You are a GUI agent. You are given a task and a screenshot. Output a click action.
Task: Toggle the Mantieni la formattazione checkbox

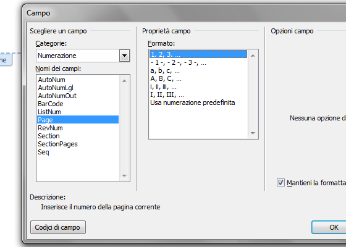point(281,183)
